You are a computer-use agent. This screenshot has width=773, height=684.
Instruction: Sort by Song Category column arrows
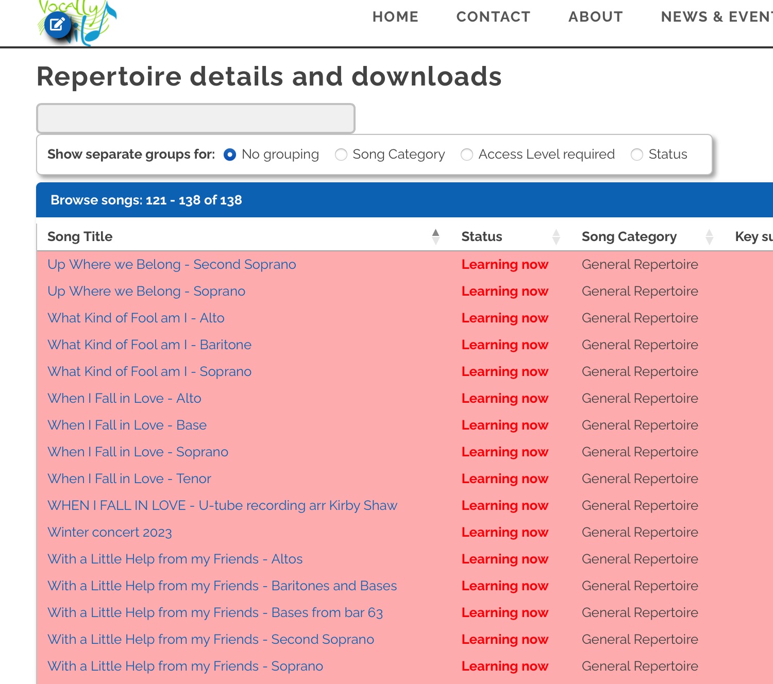pos(710,236)
